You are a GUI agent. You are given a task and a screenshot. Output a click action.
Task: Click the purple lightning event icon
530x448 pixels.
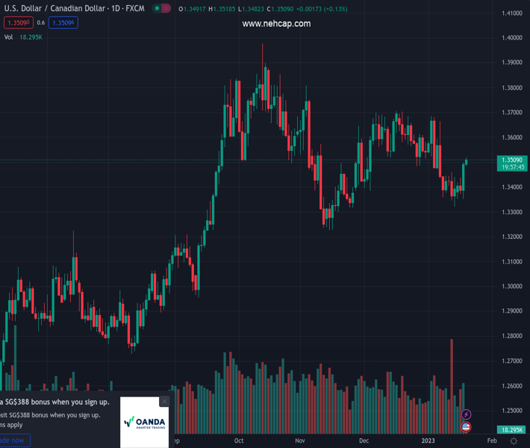[x=467, y=414]
